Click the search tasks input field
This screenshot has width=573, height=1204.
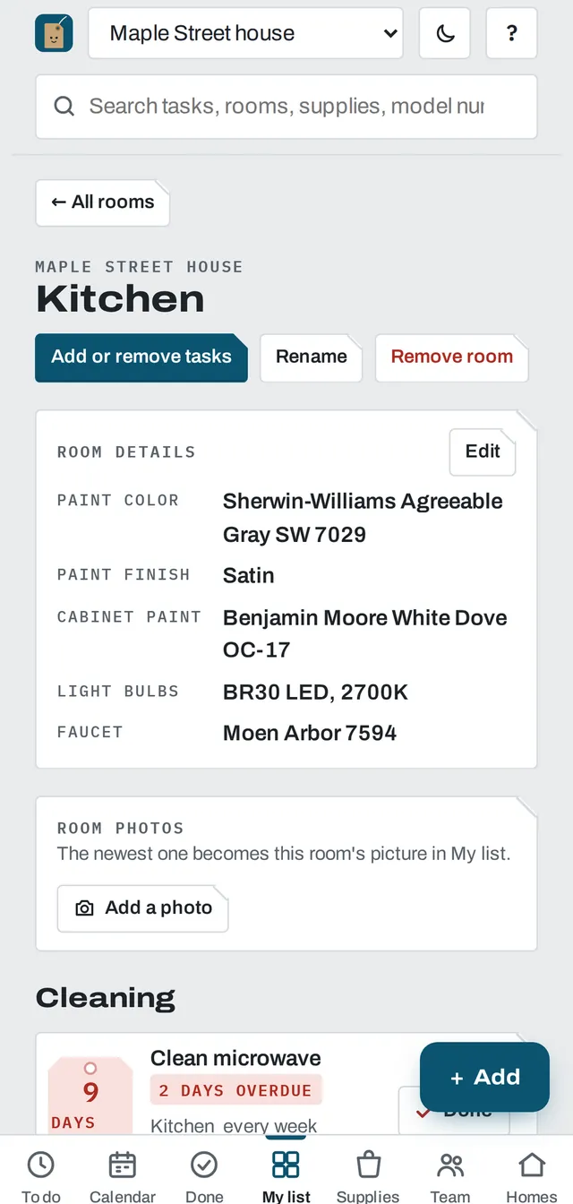pos(286,107)
